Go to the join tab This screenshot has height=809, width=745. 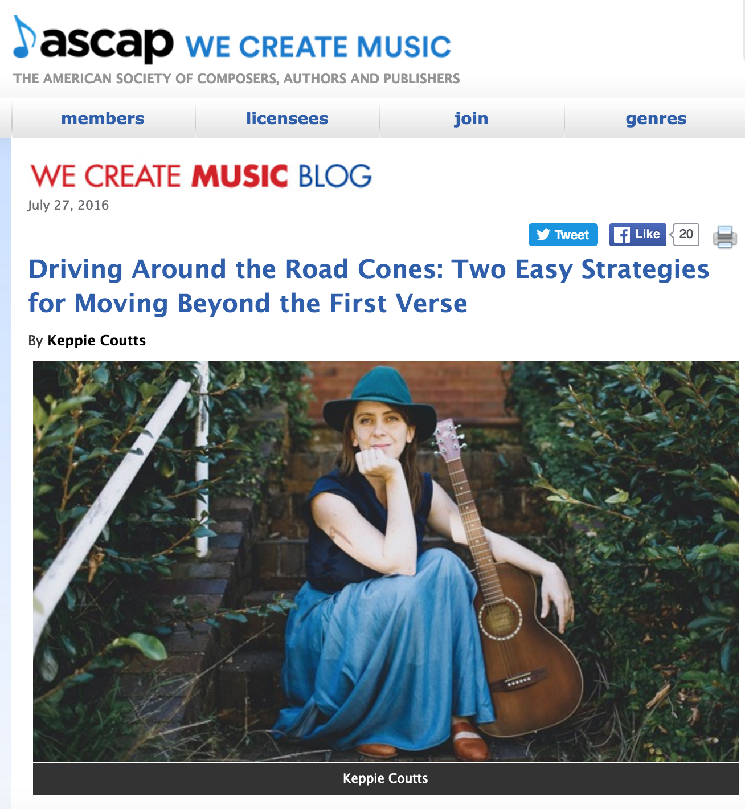click(x=472, y=119)
